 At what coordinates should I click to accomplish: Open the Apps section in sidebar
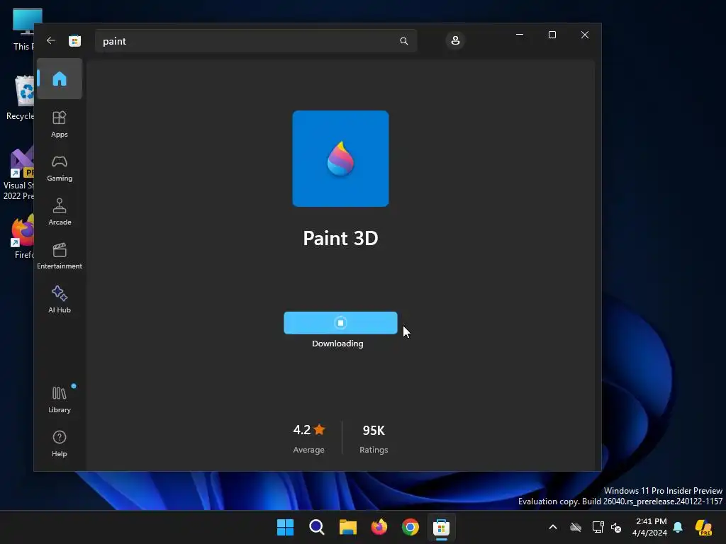(60, 124)
